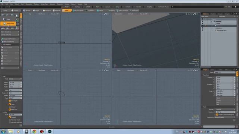Activate Items selection mode
Image resolution: width=239 pixels, height=134 pixels.
[x=67, y=10]
